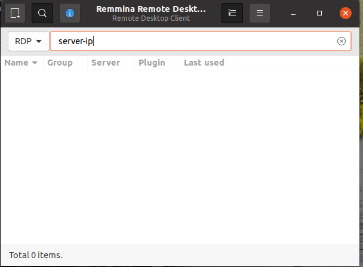
Task: Click the Total 0 items status text
Action: (36, 255)
